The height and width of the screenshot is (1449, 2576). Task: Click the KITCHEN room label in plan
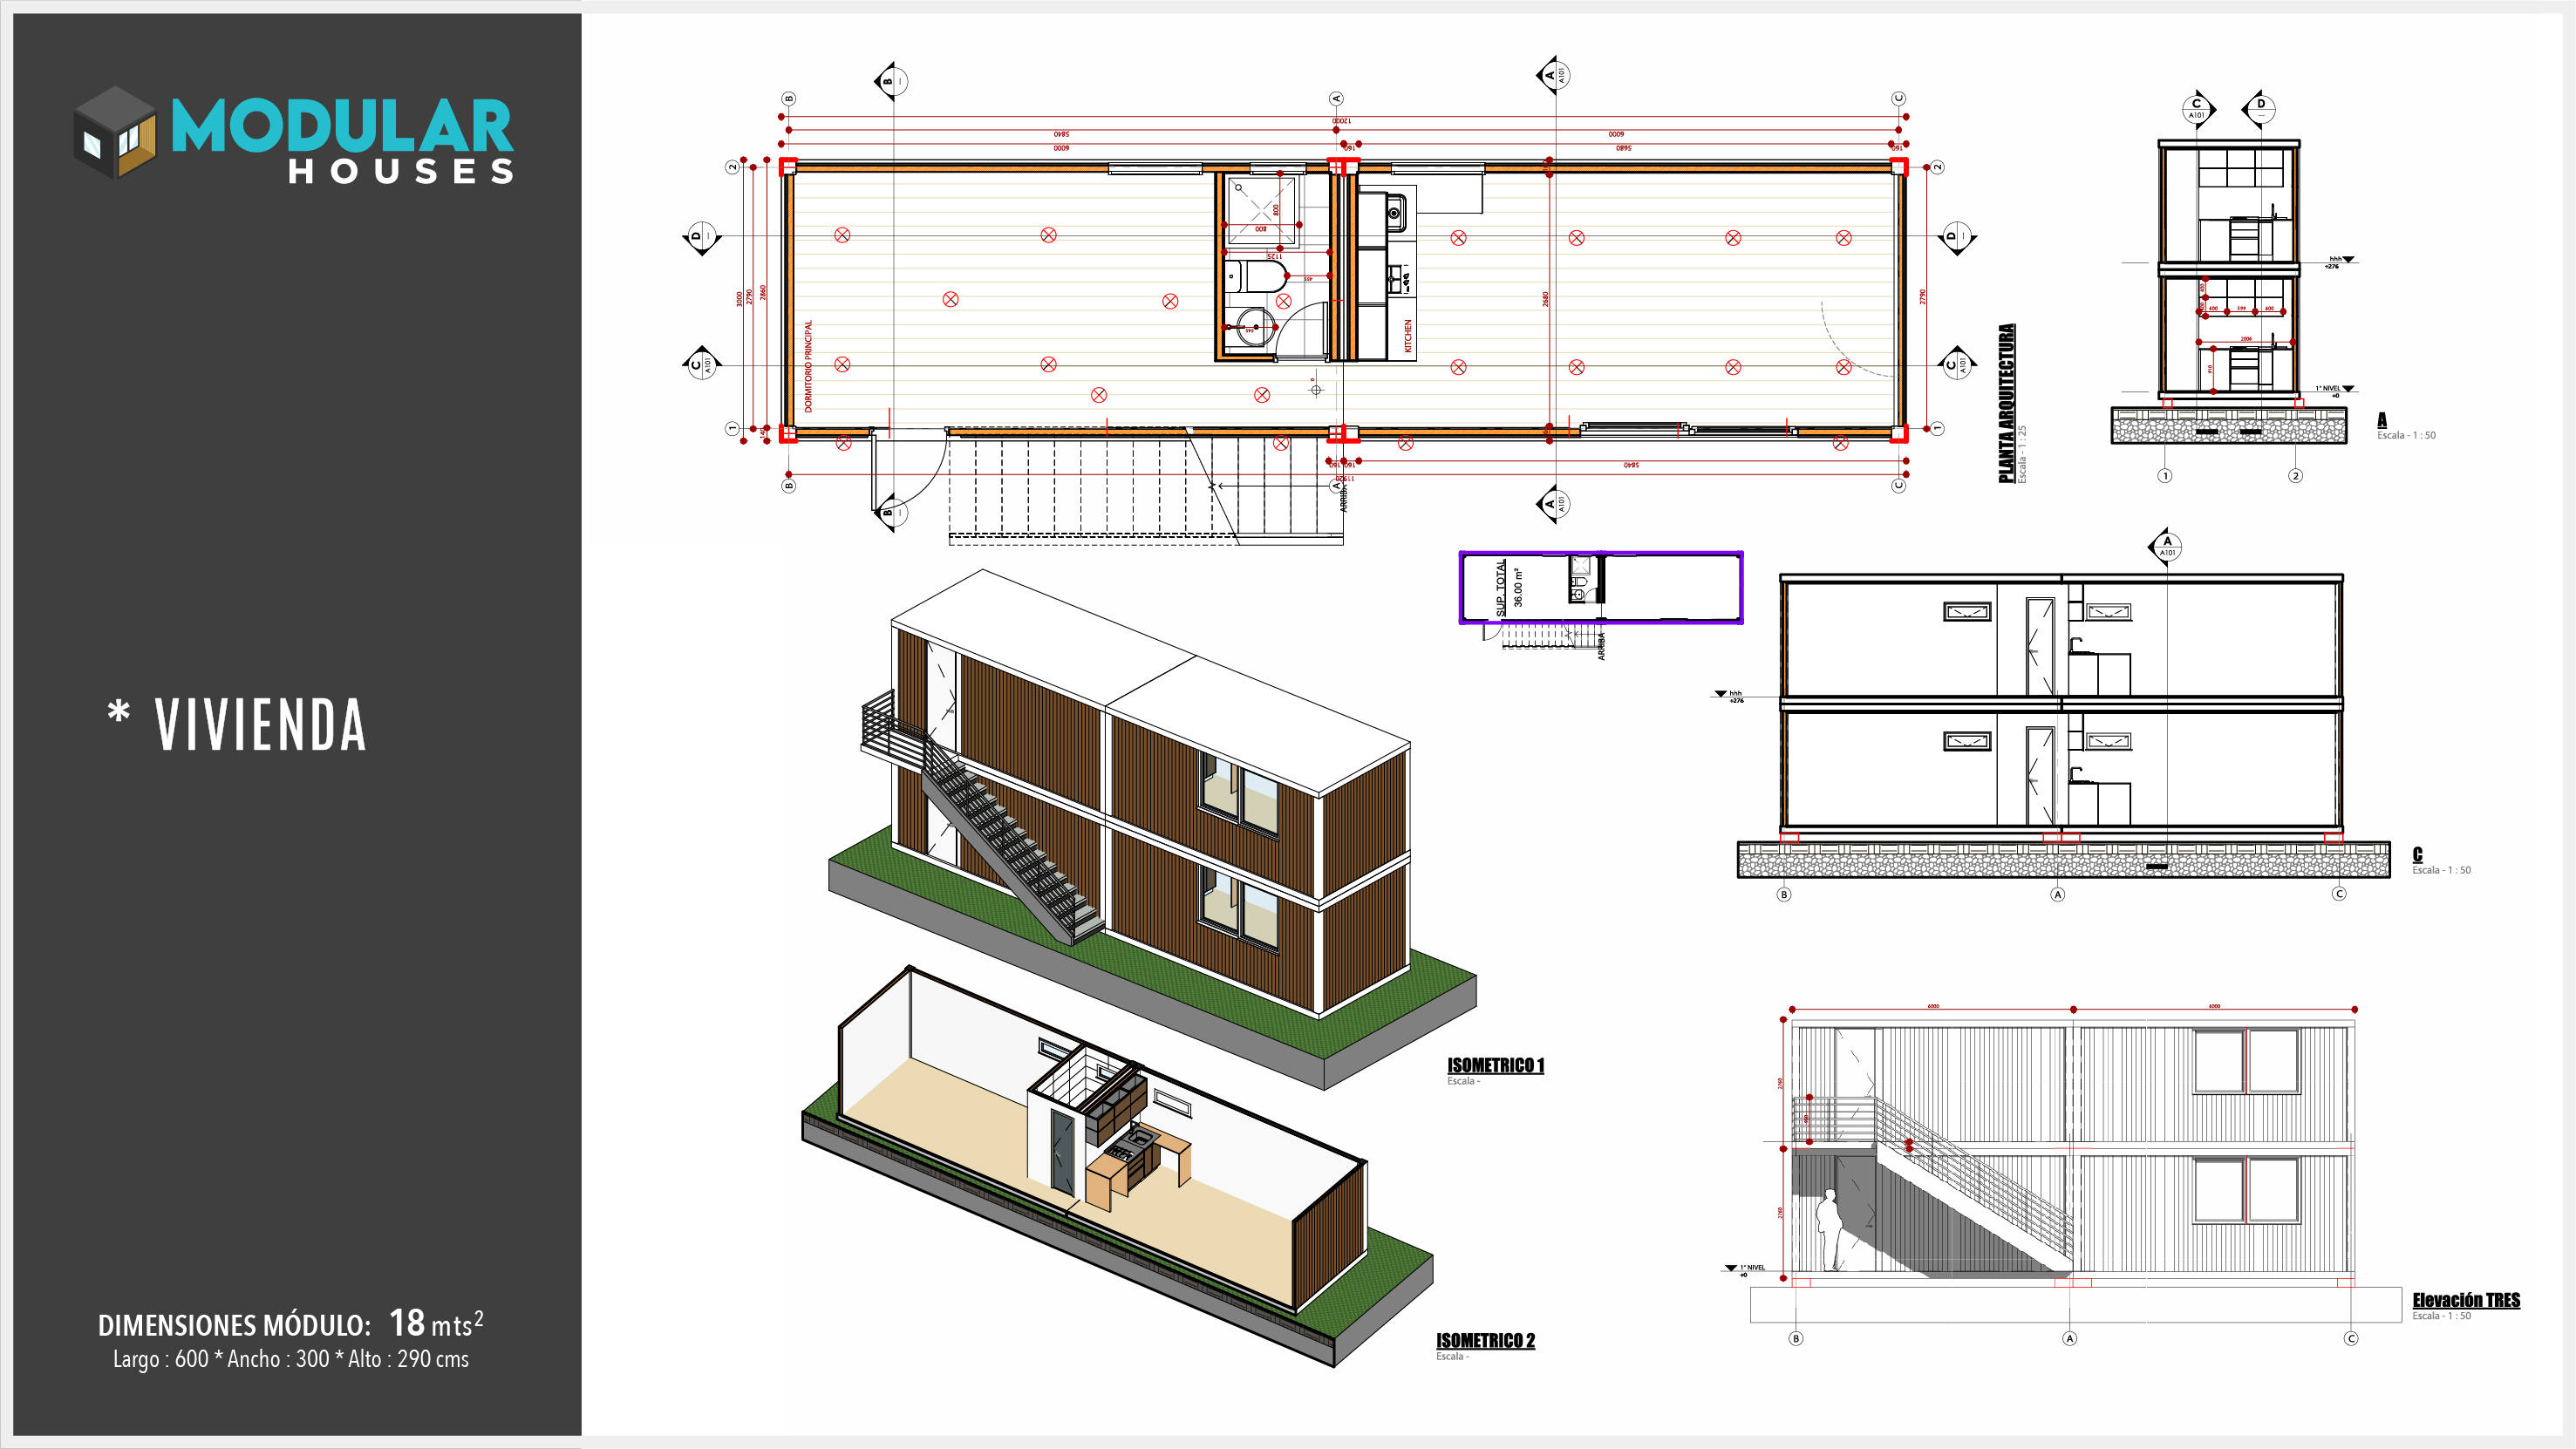(1408, 336)
